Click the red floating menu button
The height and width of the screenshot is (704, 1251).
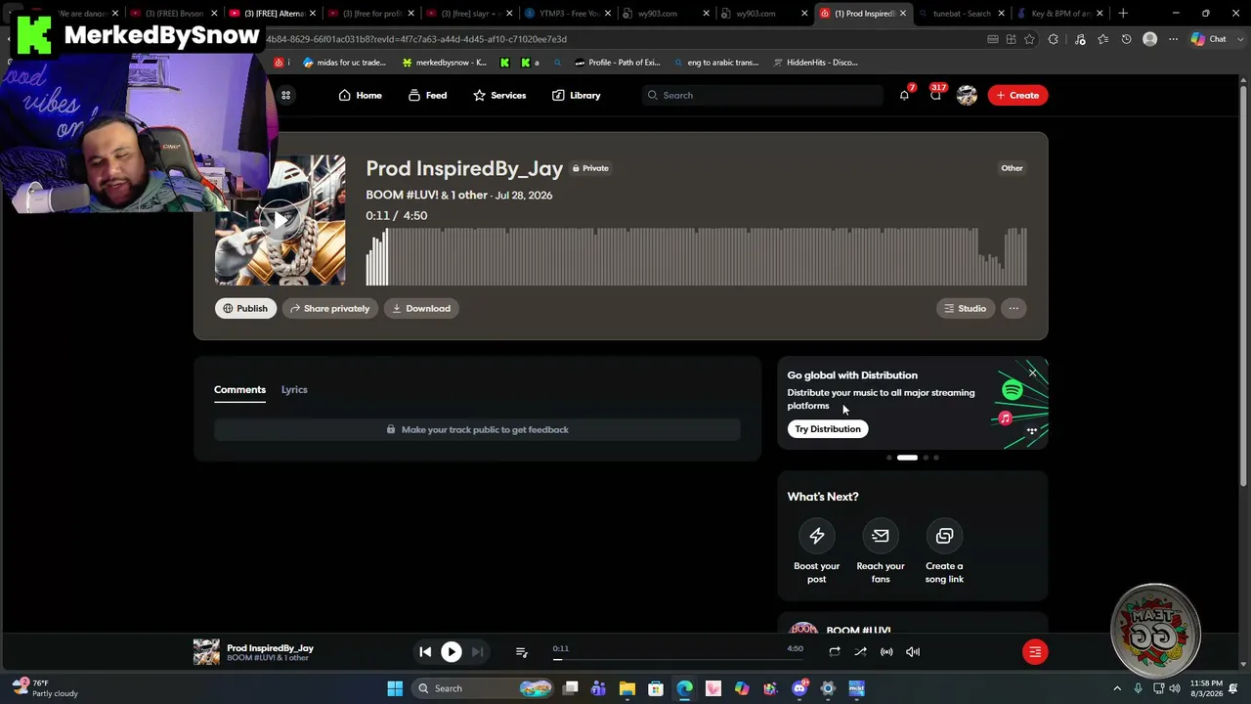click(x=1035, y=652)
